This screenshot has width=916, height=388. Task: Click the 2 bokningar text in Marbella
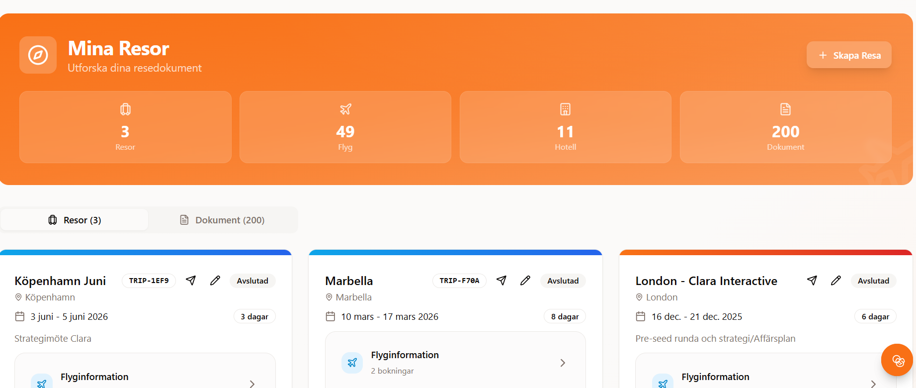tap(392, 371)
